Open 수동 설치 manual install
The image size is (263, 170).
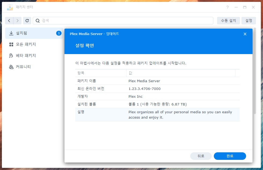click(228, 21)
